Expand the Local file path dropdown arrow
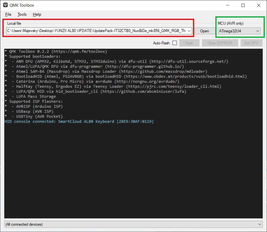267x232 pixels. (x=189, y=31)
